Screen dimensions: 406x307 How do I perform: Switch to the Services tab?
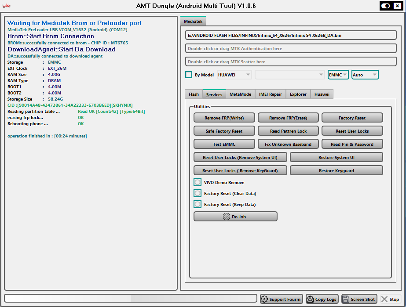pyautogui.click(x=214, y=94)
